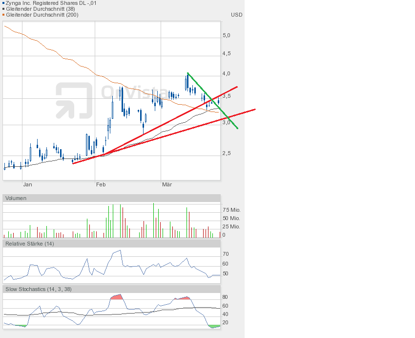Click the Feb label on the time axis
415x338 pixels.
click(101, 184)
